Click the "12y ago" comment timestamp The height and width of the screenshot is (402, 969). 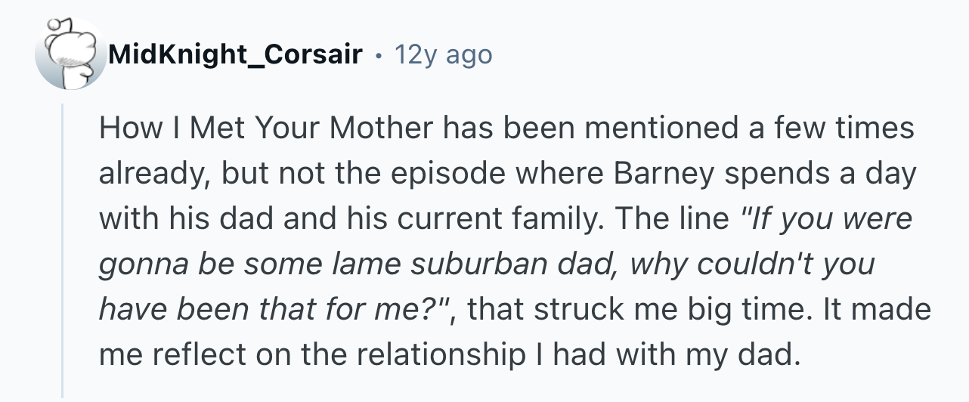coord(442,54)
